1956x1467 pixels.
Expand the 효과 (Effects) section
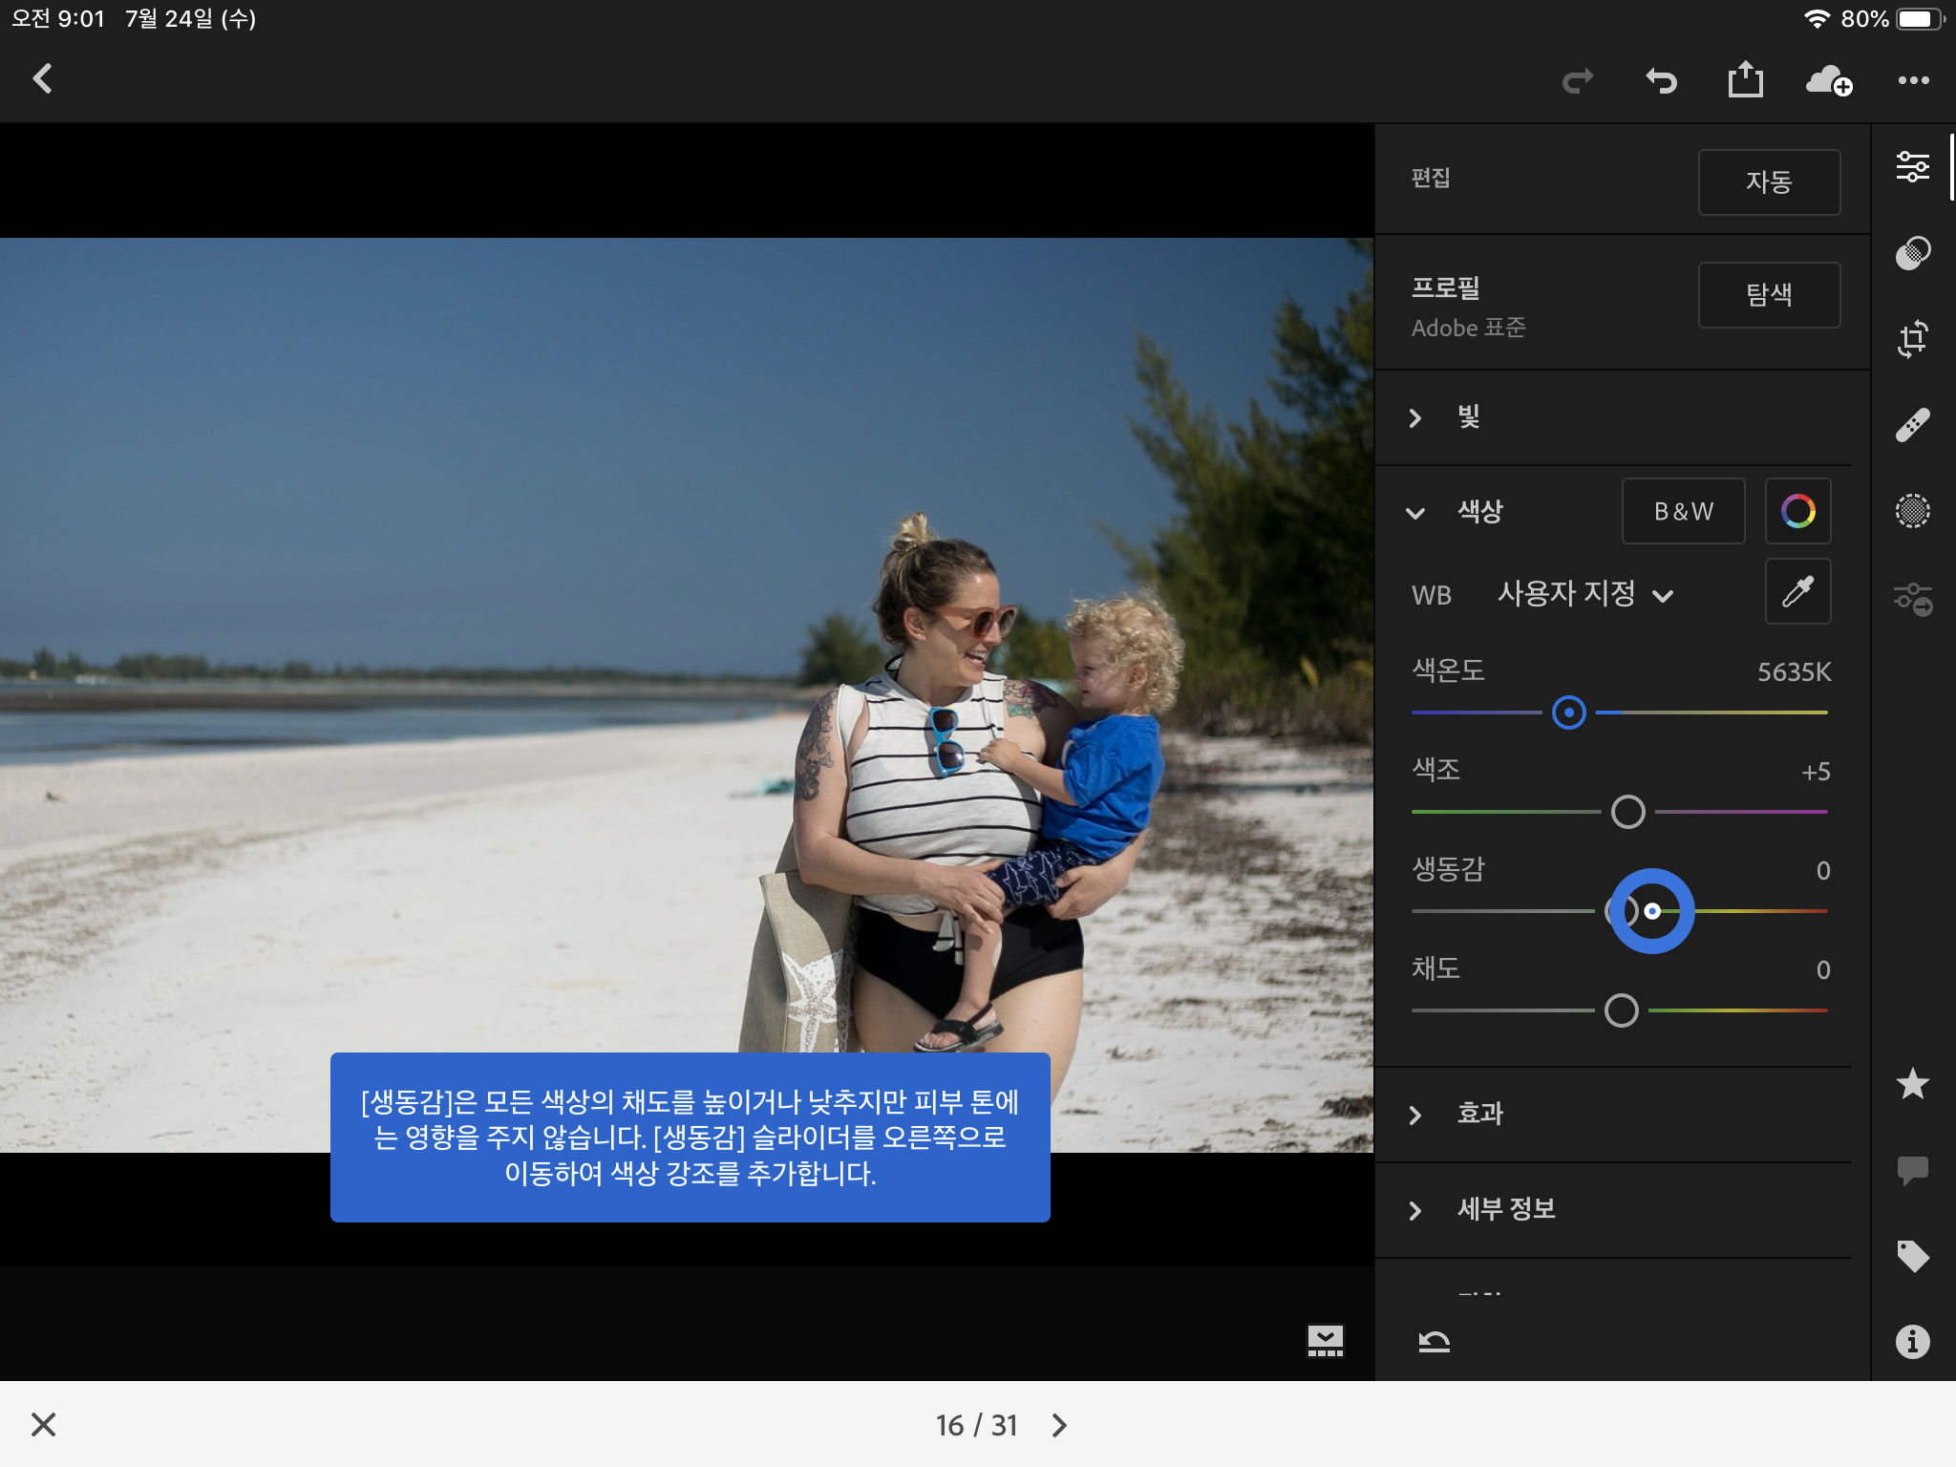click(1479, 1114)
